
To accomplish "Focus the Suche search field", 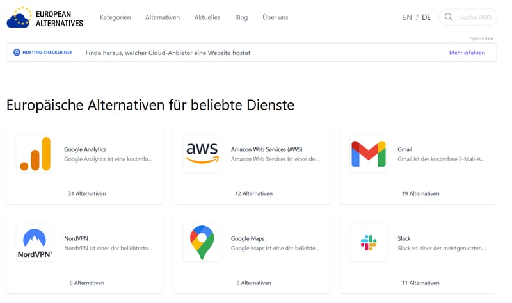I will [472, 17].
